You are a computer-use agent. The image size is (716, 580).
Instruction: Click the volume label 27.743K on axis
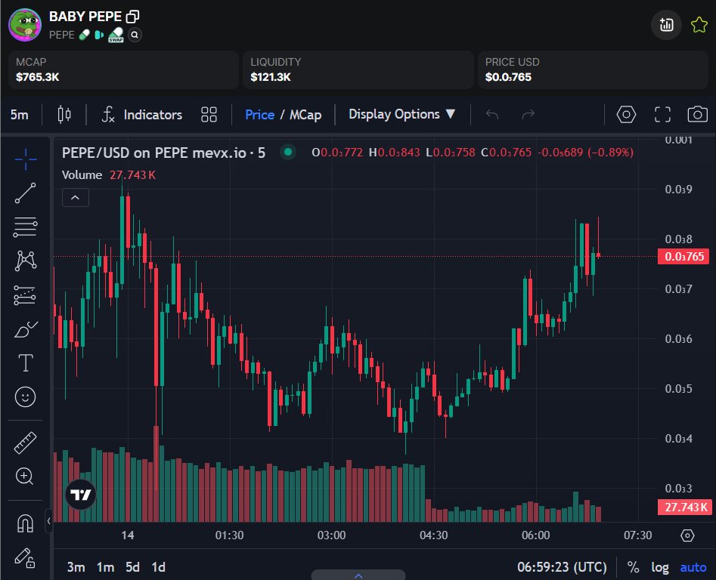684,507
